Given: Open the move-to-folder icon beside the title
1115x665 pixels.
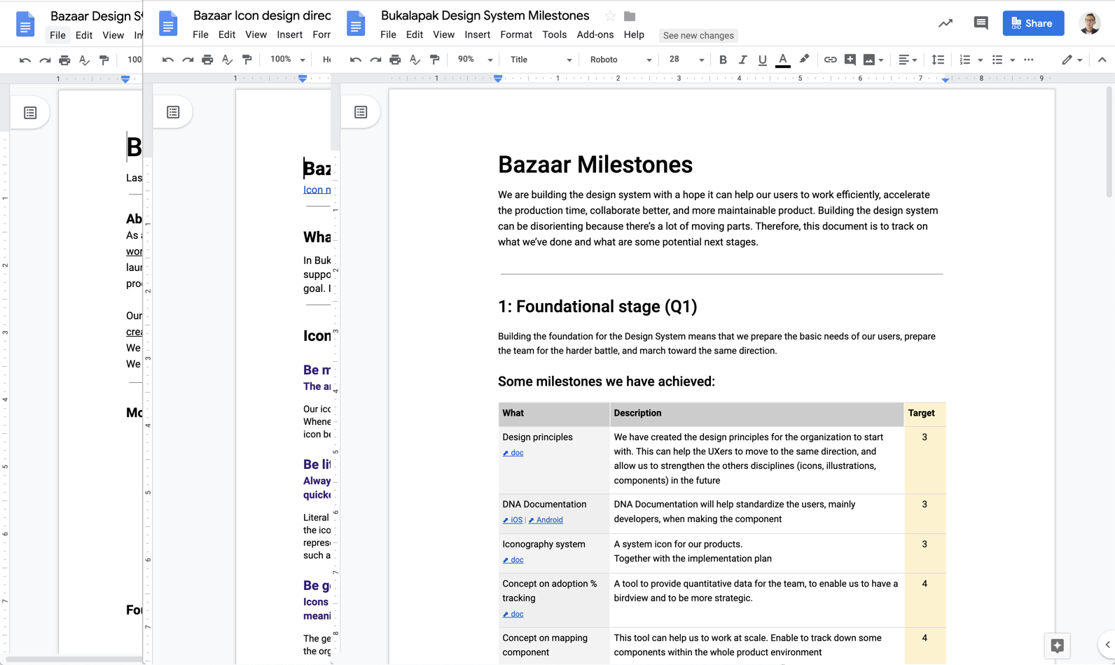Looking at the screenshot, I should pyautogui.click(x=630, y=16).
